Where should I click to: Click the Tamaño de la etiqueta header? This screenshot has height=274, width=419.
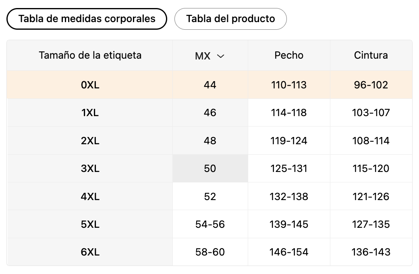90,55
